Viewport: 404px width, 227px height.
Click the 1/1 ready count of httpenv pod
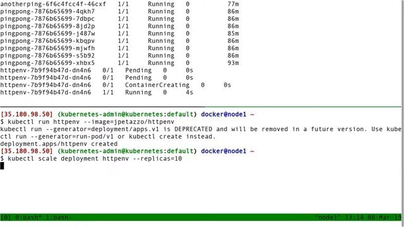click(x=108, y=93)
